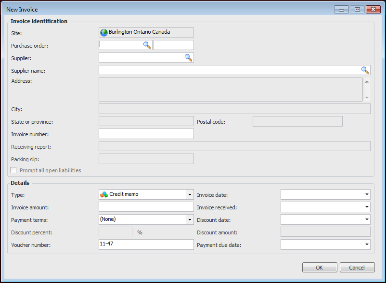The image size is (386, 283).
Task: Click the Credit memo type icon
Action: tap(104, 194)
